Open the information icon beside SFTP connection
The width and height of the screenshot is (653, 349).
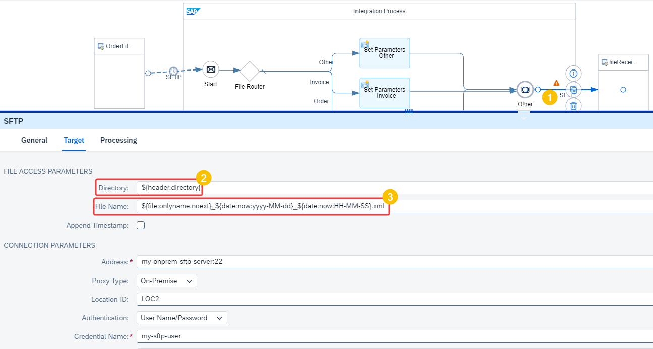[x=573, y=74]
